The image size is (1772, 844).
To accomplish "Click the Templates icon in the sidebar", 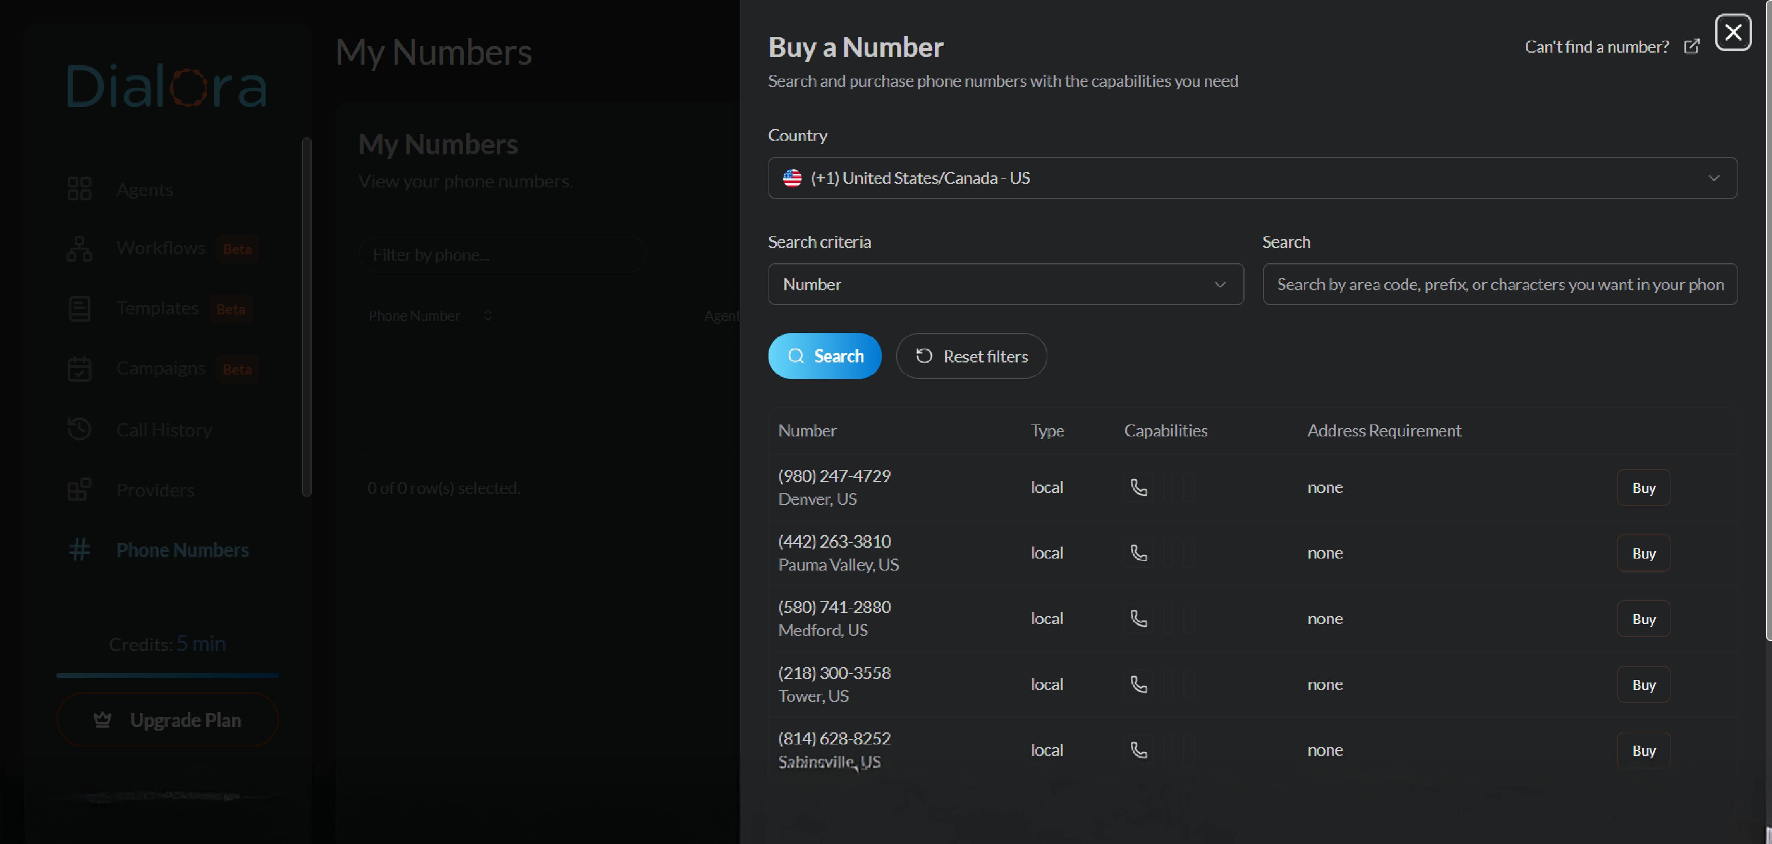I will (79, 308).
